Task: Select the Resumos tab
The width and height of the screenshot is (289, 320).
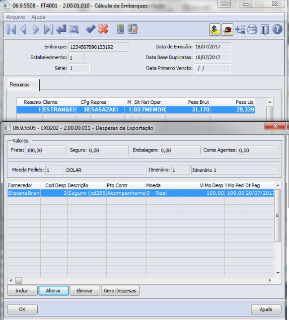Action: (23, 84)
